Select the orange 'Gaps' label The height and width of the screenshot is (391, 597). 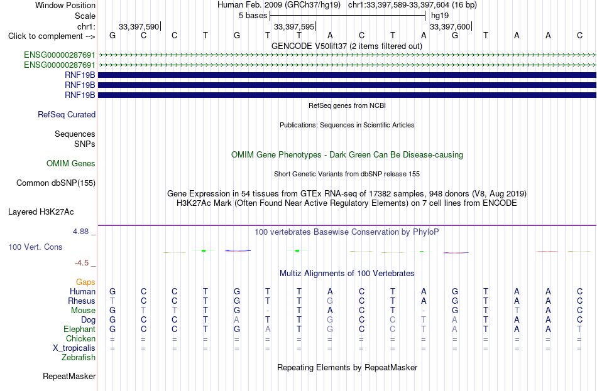point(85,282)
